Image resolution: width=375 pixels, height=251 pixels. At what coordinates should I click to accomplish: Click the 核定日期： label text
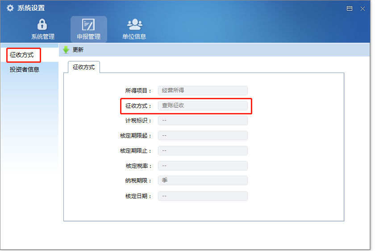pos(138,196)
